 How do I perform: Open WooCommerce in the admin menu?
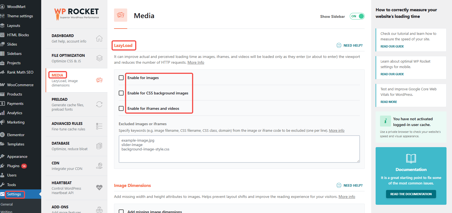(x=20, y=85)
